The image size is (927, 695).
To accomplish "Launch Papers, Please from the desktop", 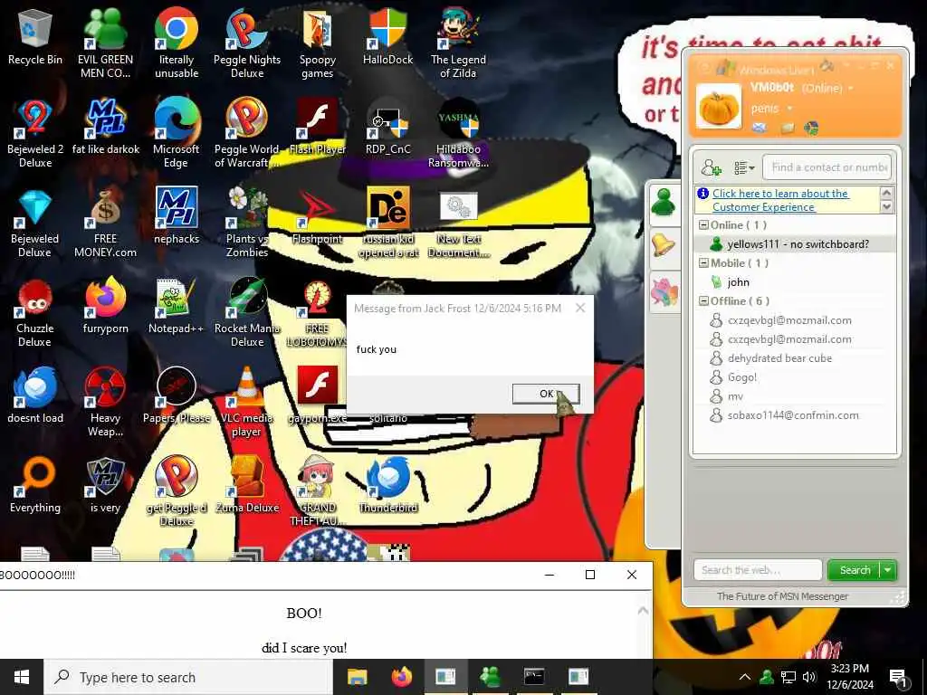I will point(177,396).
